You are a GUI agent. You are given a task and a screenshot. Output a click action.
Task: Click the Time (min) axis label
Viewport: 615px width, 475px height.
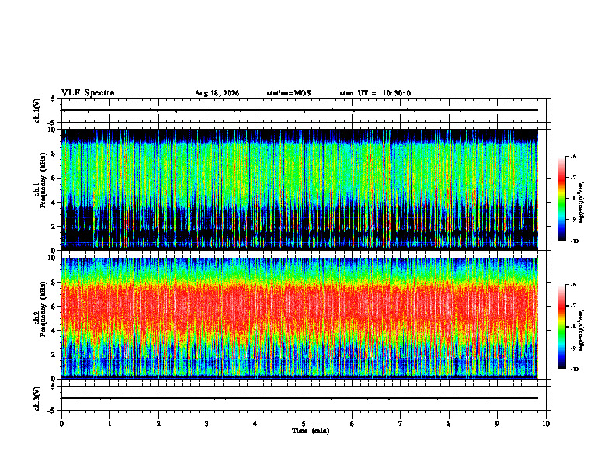311,431
